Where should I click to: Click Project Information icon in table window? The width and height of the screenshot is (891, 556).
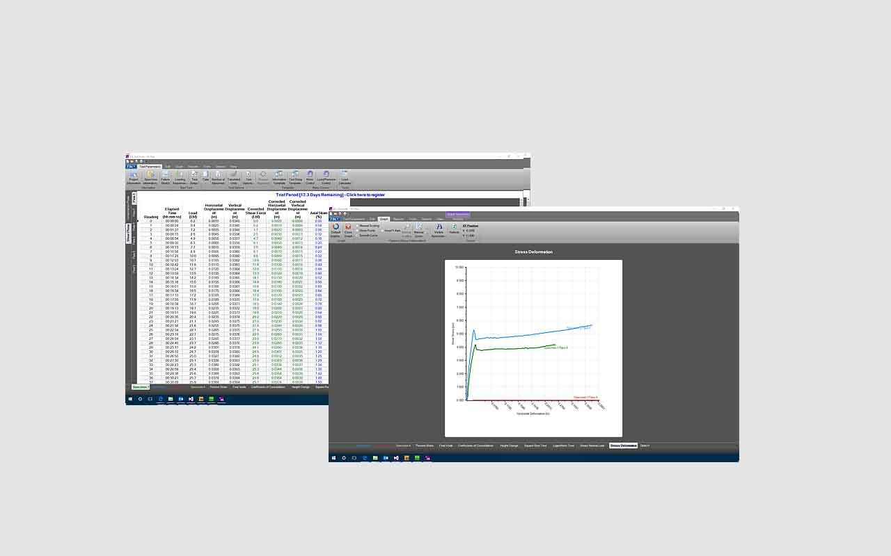click(133, 177)
